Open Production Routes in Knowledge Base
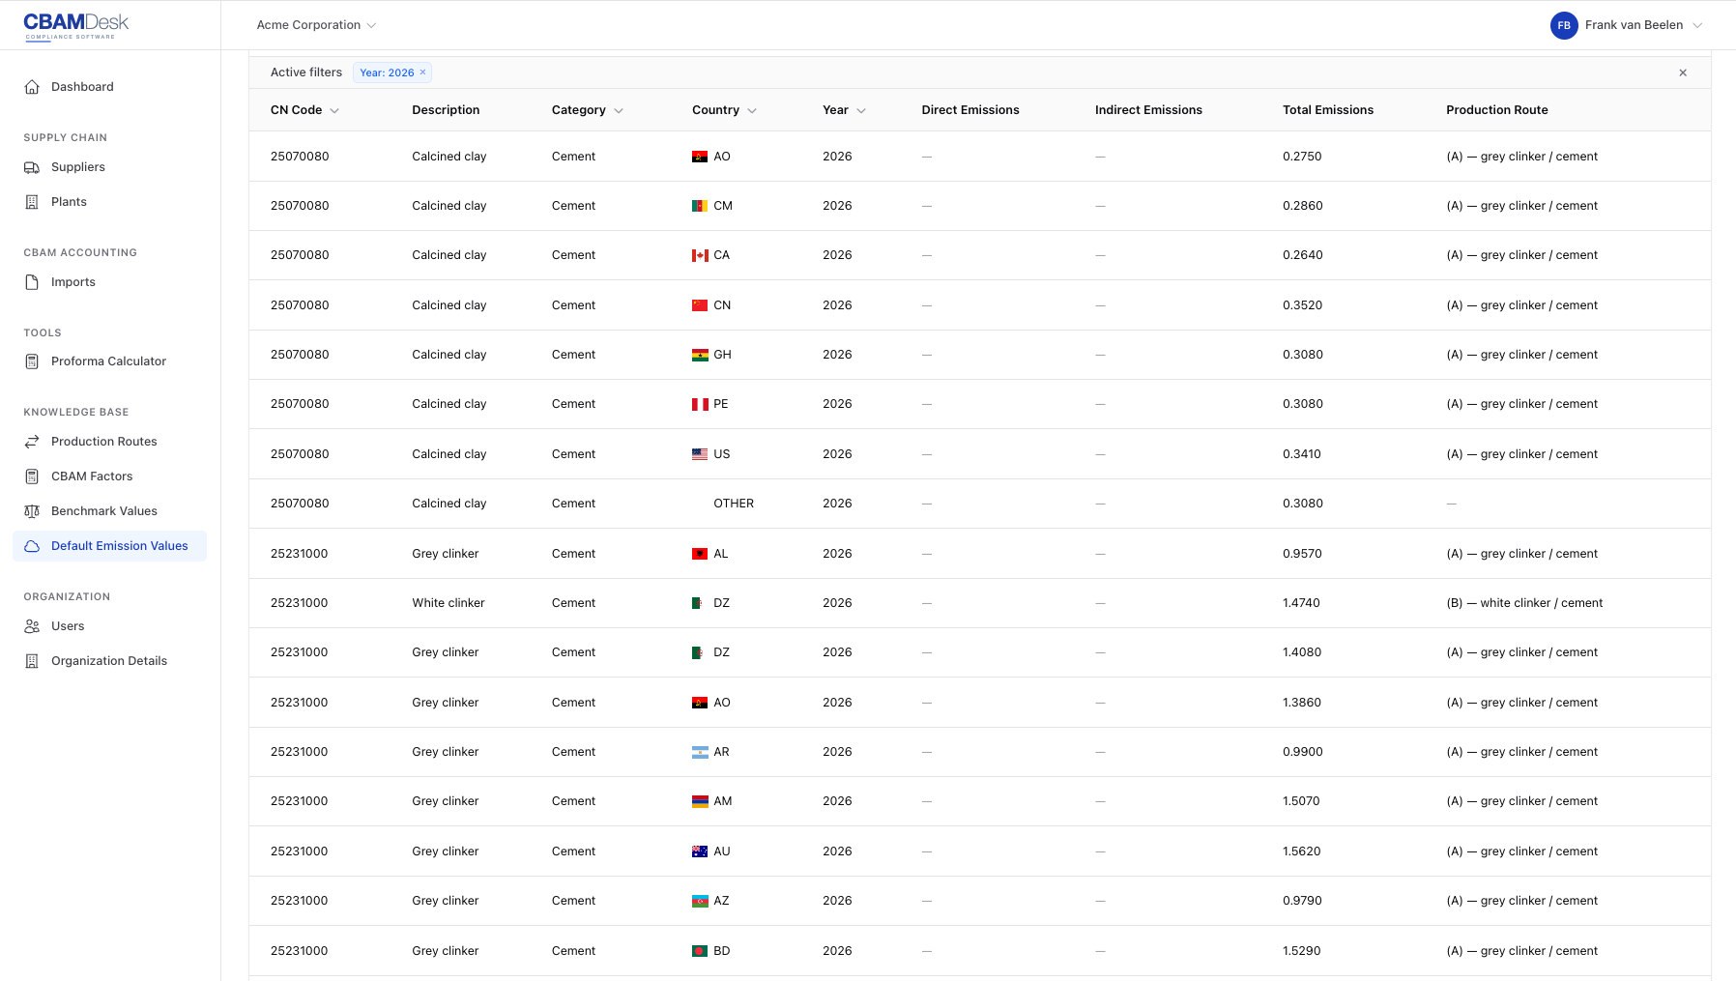 point(33,441)
